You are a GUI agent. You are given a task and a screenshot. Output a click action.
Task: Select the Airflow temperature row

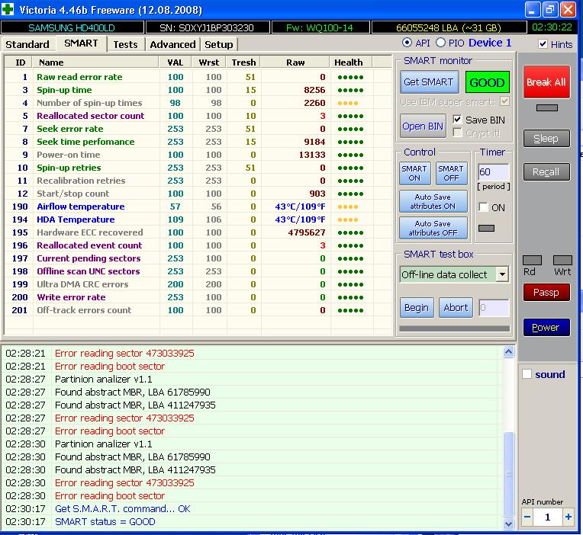[198, 207]
